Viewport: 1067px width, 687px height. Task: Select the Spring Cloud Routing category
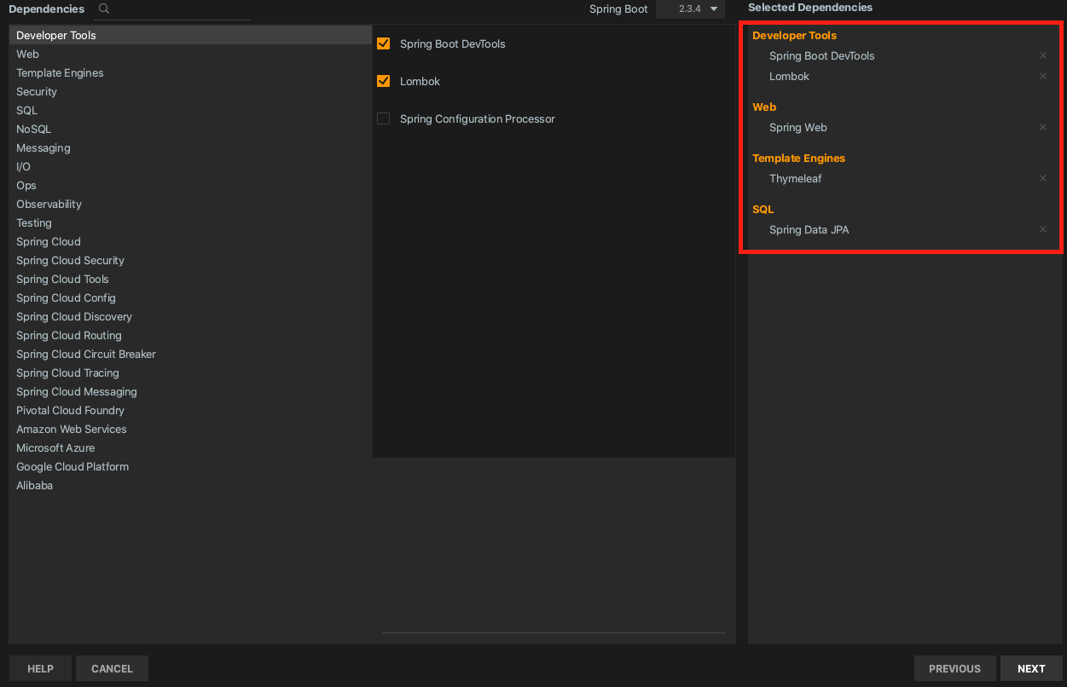[x=190, y=335]
